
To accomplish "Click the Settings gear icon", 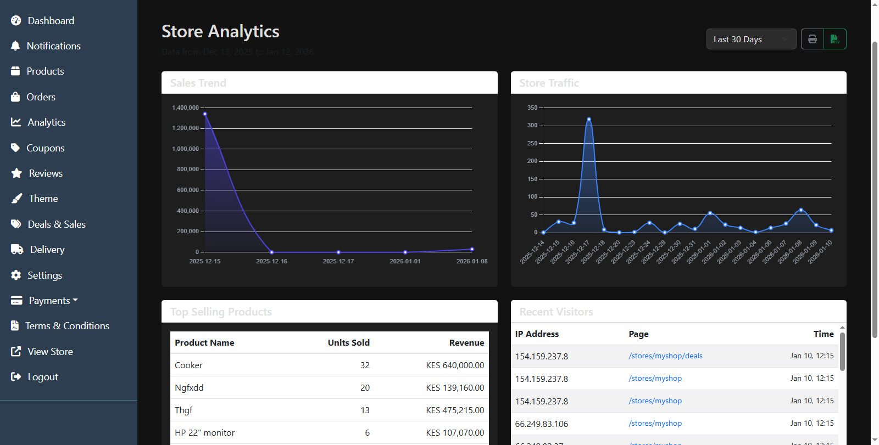I will (16, 275).
